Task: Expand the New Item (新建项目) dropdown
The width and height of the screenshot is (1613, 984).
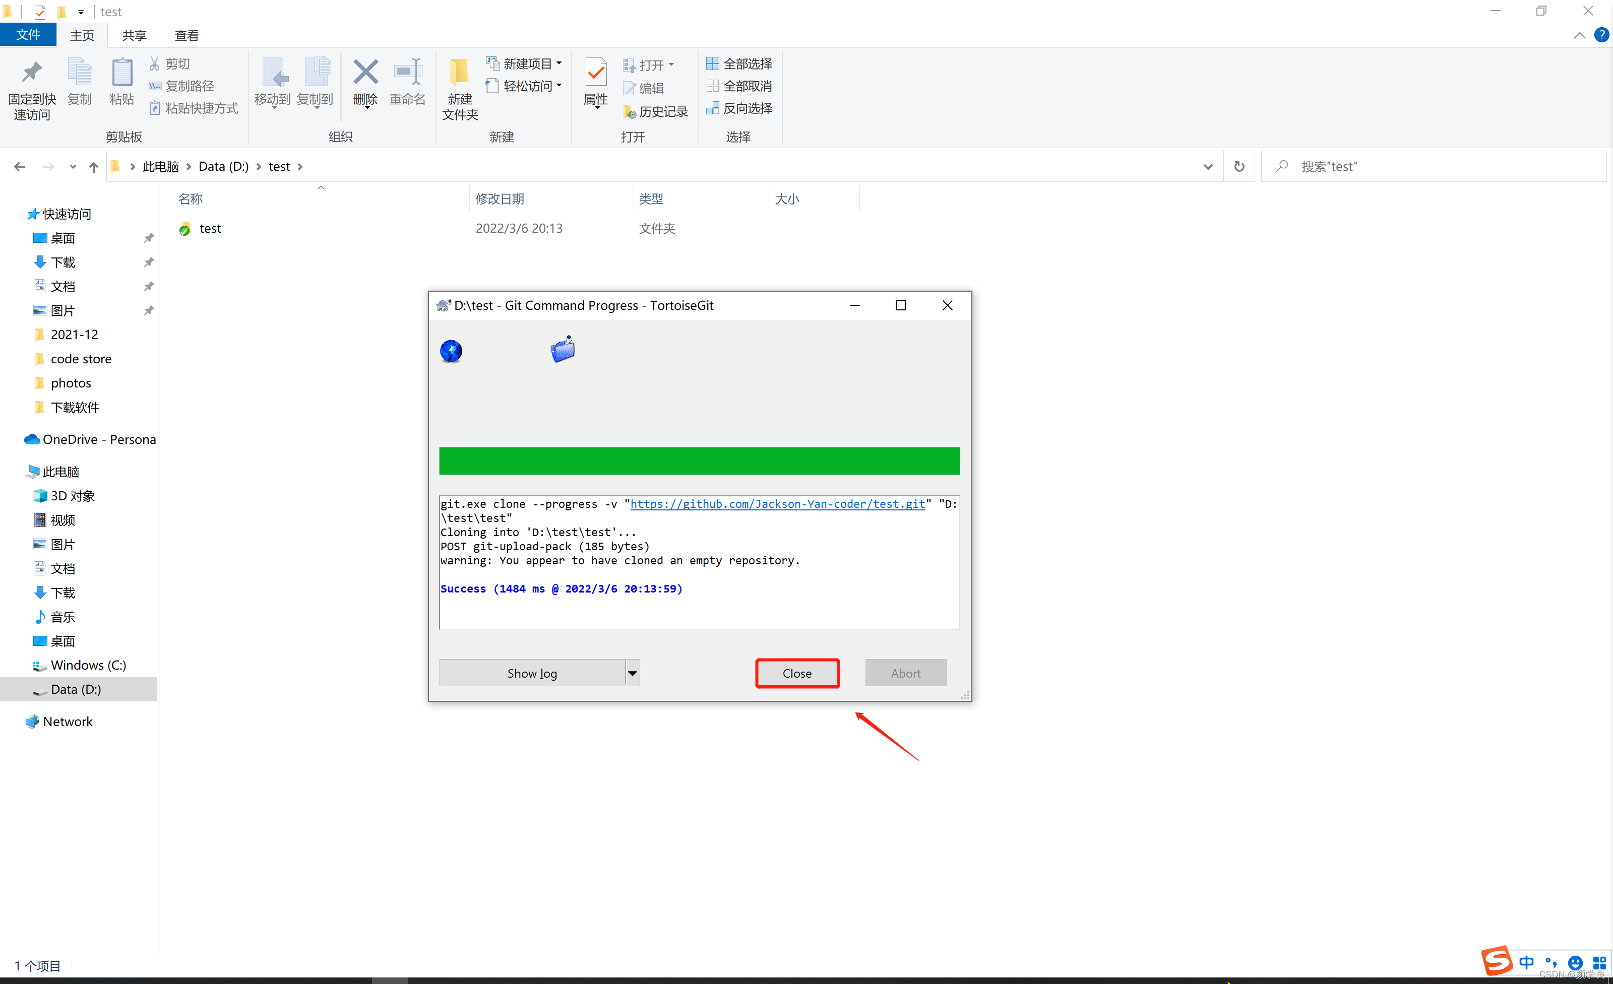Action: [559, 63]
